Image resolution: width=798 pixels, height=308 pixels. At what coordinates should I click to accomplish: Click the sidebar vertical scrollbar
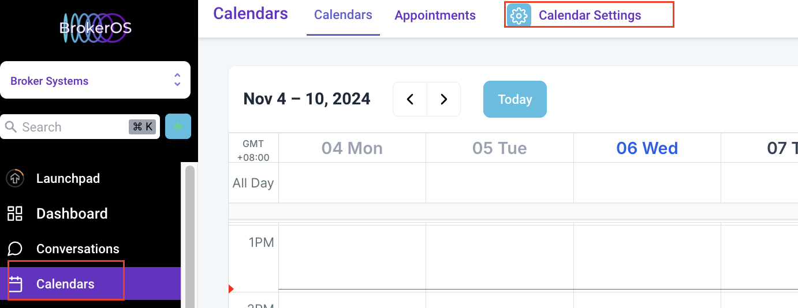pyautogui.click(x=189, y=235)
